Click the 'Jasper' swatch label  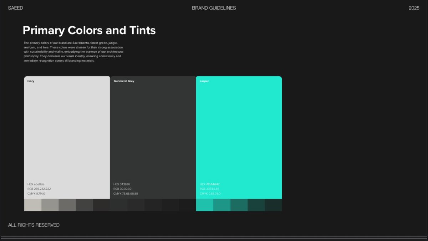[204, 81]
